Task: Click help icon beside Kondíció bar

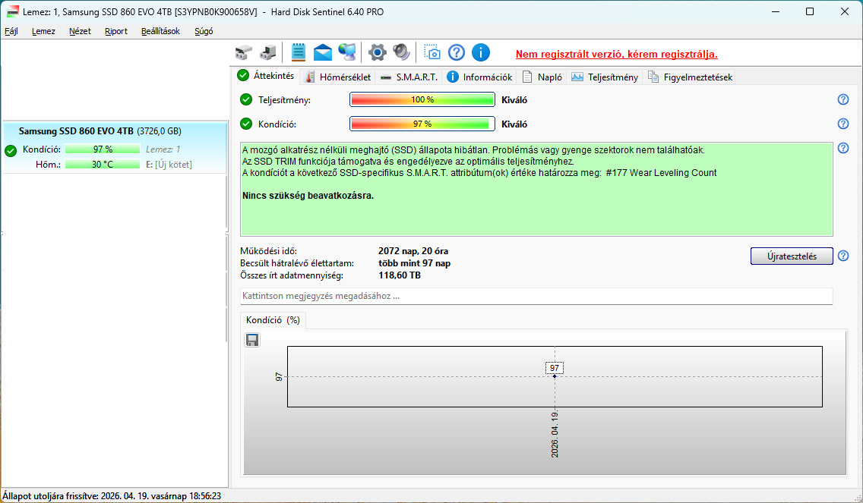Action: tap(842, 124)
